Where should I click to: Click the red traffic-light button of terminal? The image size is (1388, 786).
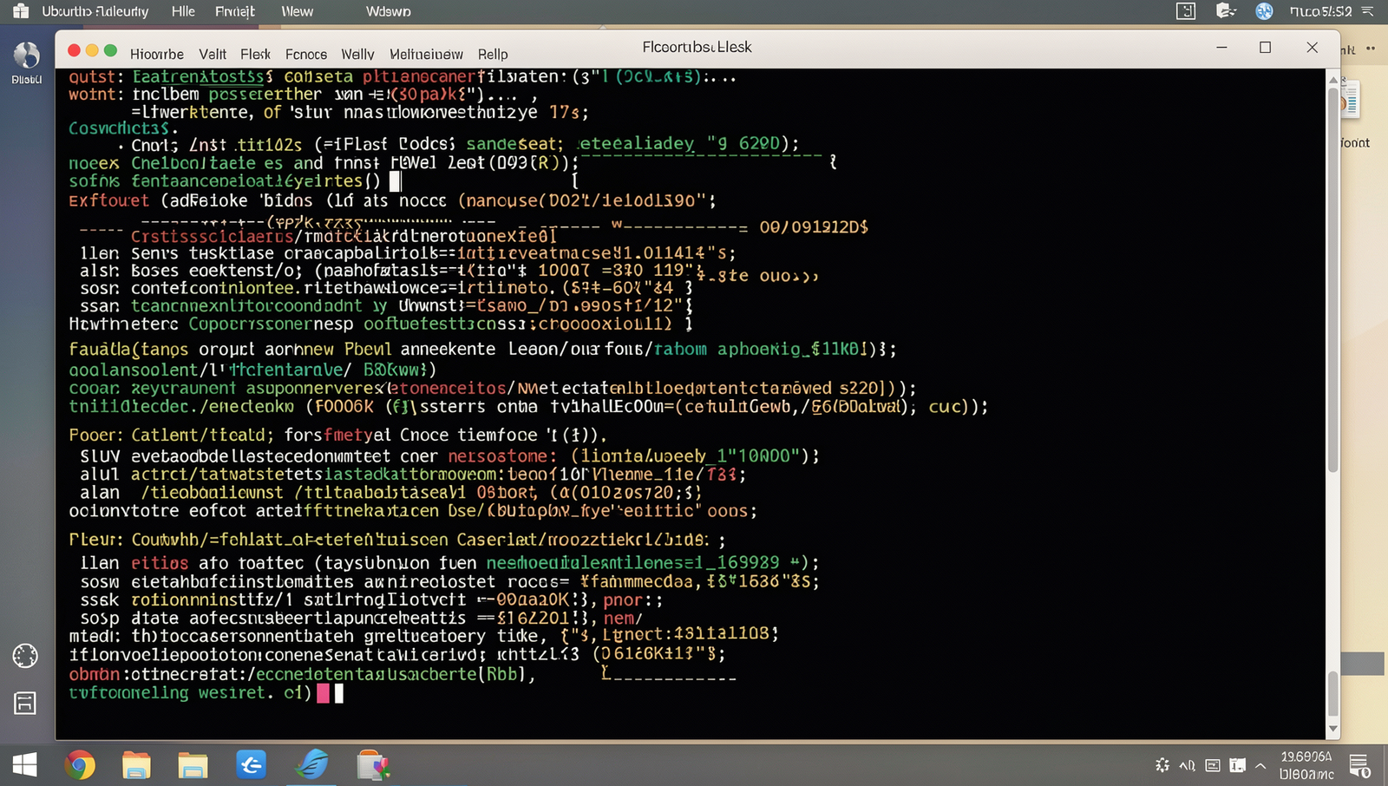[x=74, y=51]
